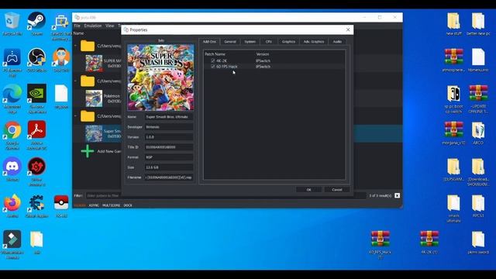The width and height of the screenshot is (496, 279).
Task: Click the Format field showing NSP
Action: 169,157
